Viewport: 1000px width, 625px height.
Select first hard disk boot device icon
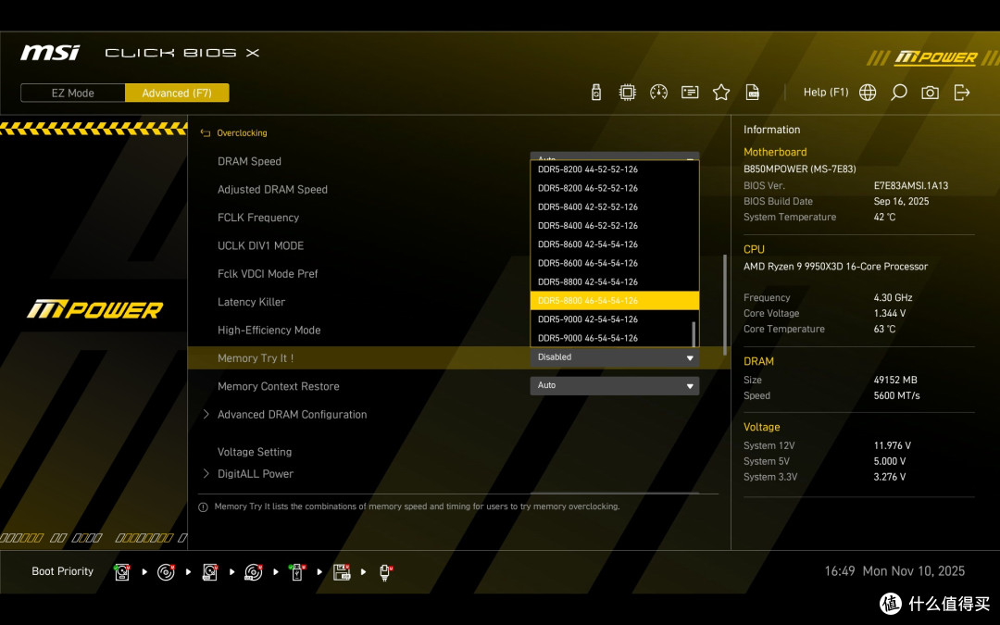click(x=122, y=572)
